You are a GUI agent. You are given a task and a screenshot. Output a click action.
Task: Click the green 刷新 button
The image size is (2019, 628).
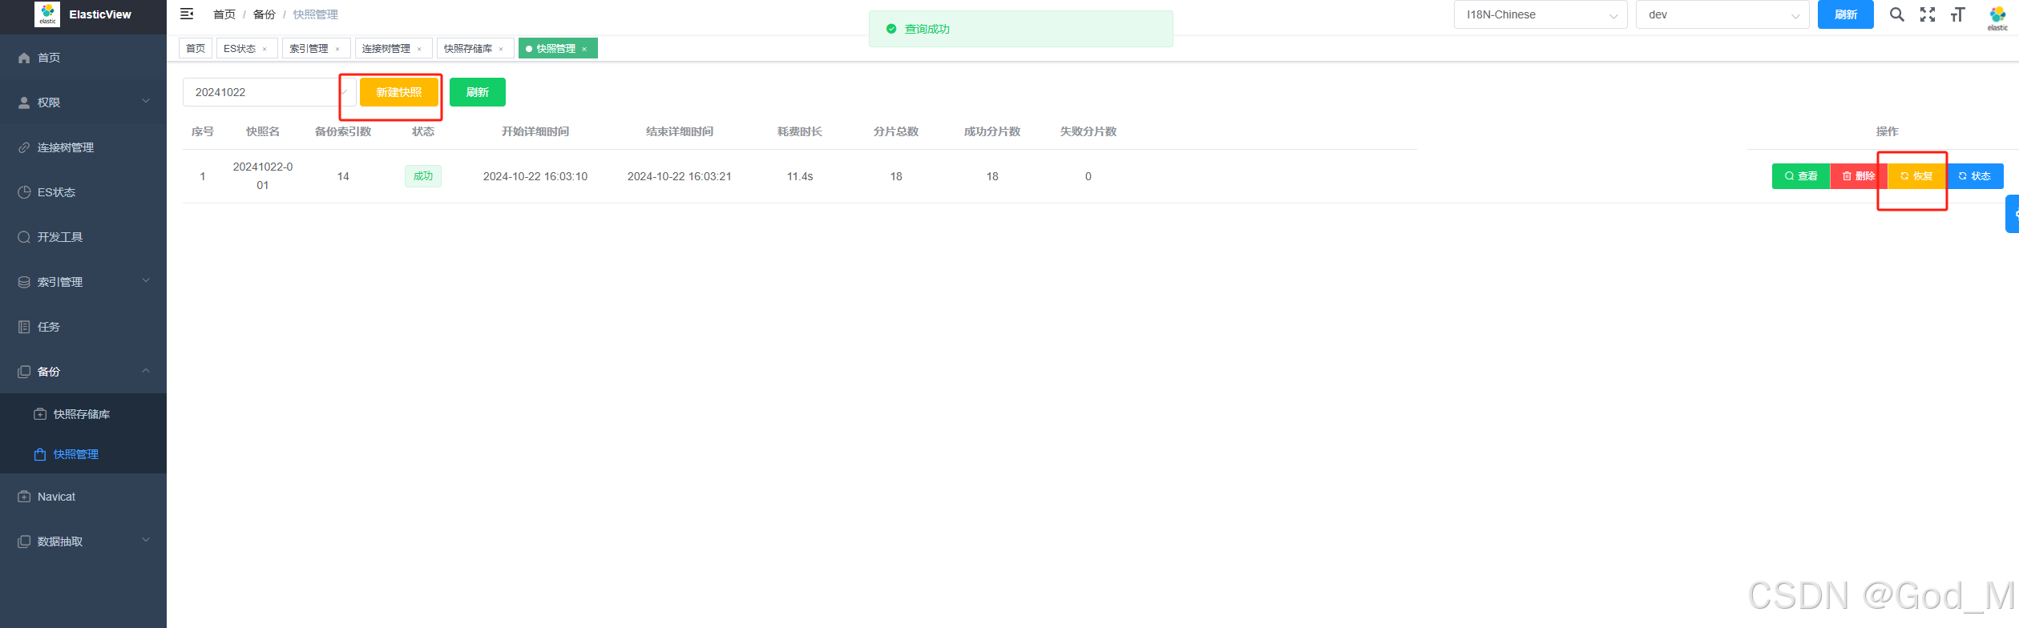pyautogui.click(x=478, y=92)
